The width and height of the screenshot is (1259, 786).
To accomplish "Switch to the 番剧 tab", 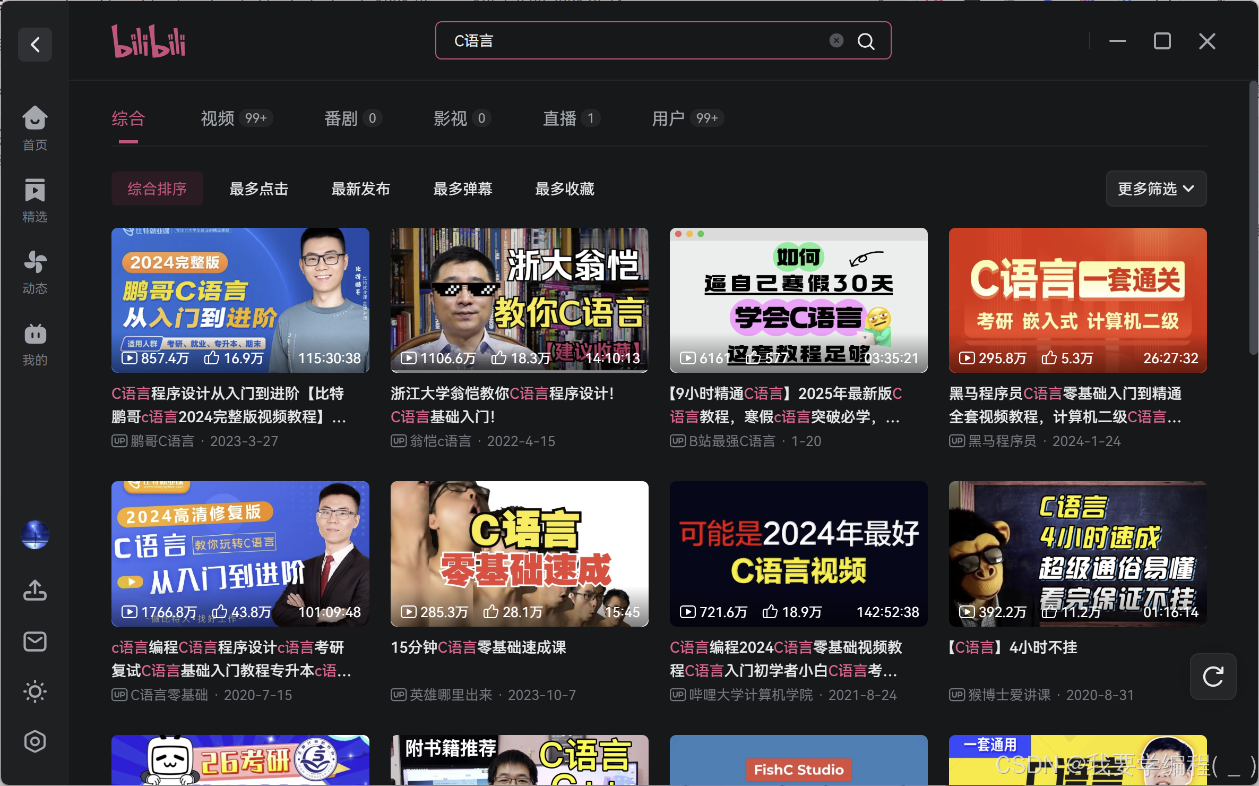I will pyautogui.click(x=353, y=118).
